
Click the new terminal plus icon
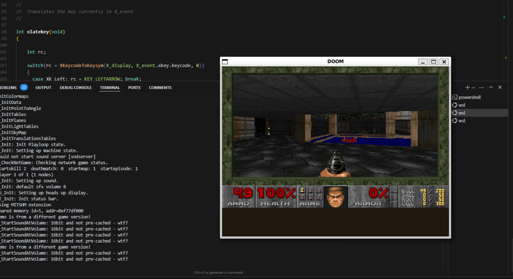(x=467, y=87)
